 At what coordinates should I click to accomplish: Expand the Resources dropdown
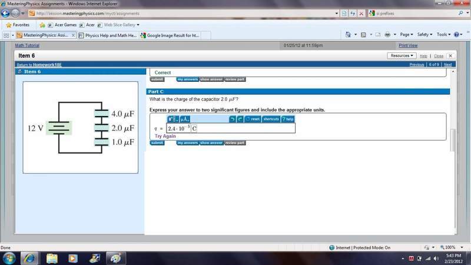402,55
